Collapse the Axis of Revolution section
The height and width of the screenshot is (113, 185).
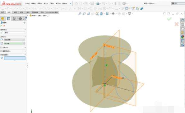click(x=25, y=30)
